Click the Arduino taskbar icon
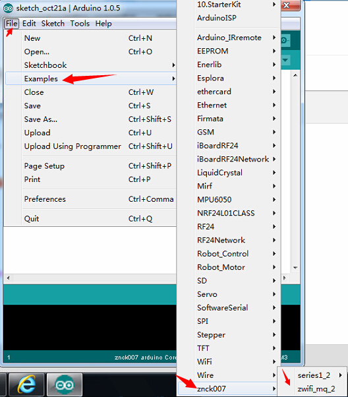The image size is (348, 397). pos(65,385)
